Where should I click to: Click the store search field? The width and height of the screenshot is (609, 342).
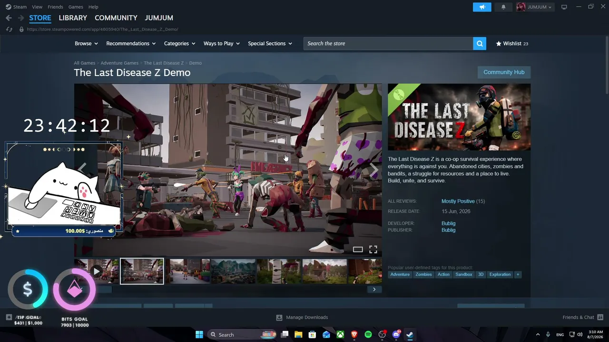pos(388,44)
